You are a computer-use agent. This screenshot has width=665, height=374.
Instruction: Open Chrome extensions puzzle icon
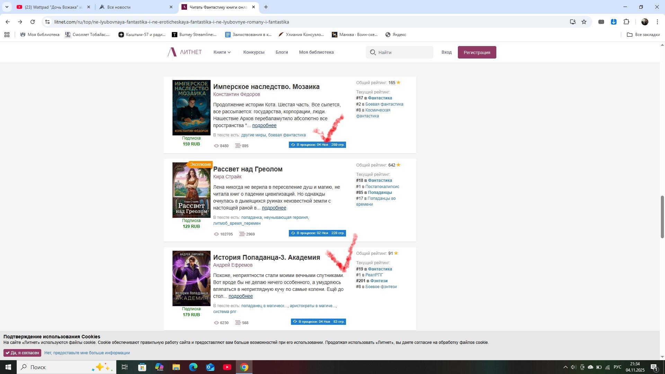tap(626, 22)
